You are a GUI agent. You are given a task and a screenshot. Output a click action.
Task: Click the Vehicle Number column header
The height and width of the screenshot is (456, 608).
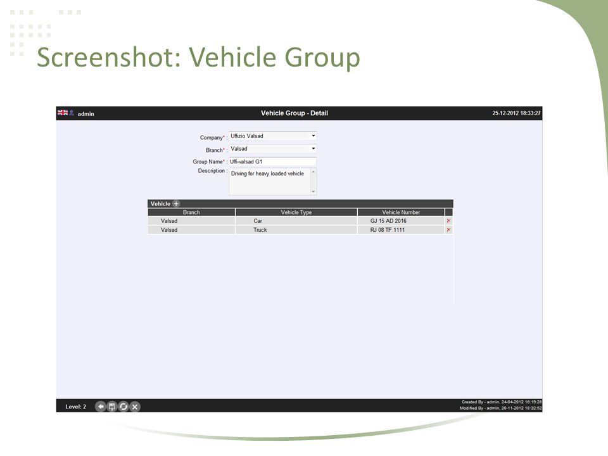tap(401, 212)
